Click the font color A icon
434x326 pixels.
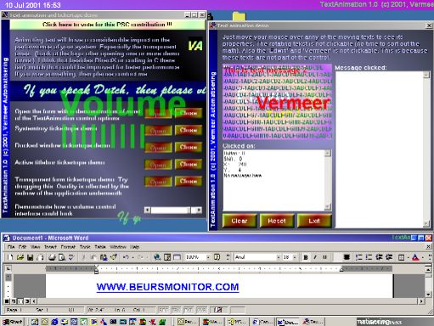click(x=415, y=257)
